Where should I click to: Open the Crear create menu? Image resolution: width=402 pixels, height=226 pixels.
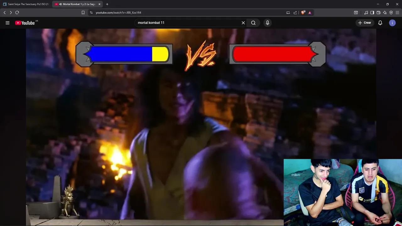tap(365, 23)
